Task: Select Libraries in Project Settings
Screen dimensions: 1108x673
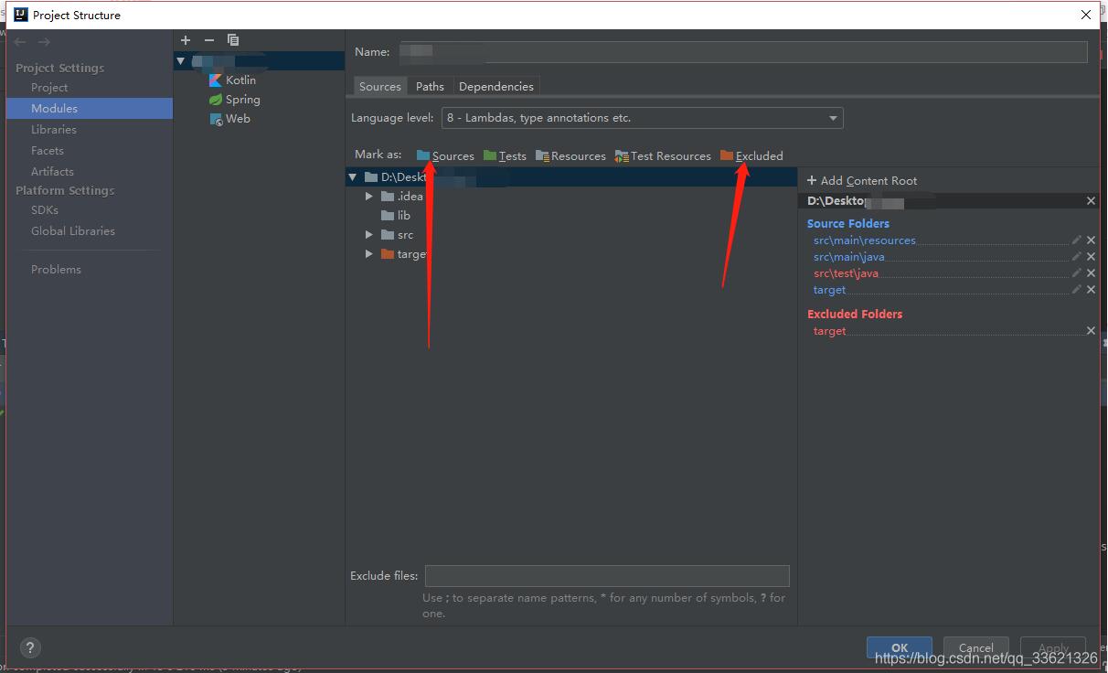Action: (54, 130)
